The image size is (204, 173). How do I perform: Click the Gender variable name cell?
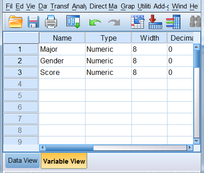[62, 61]
